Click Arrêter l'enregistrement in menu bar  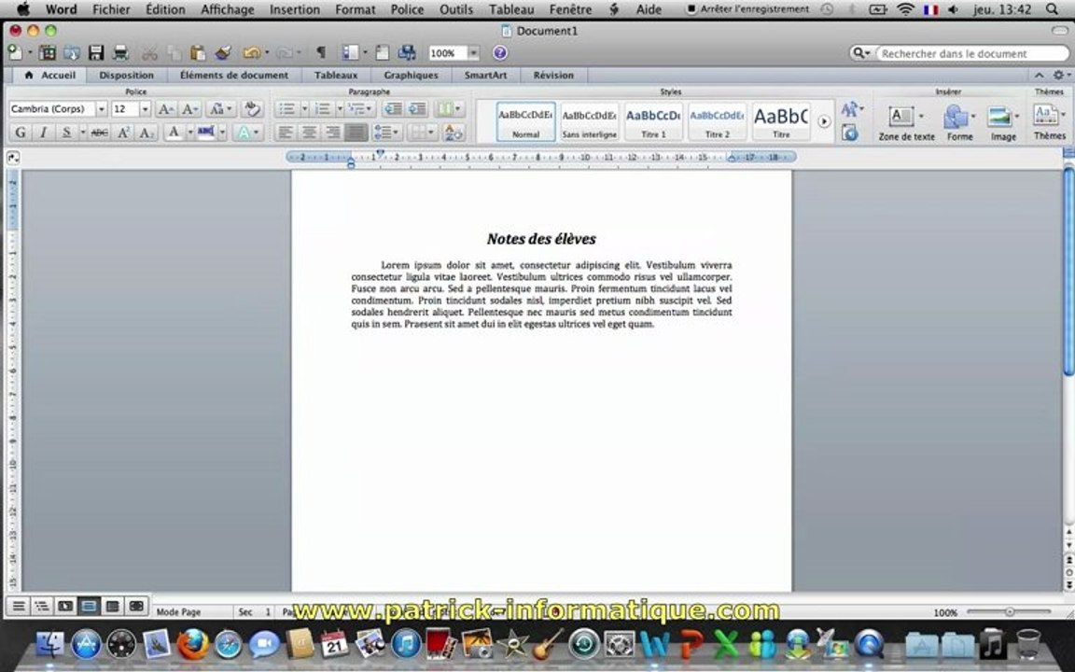(x=747, y=9)
